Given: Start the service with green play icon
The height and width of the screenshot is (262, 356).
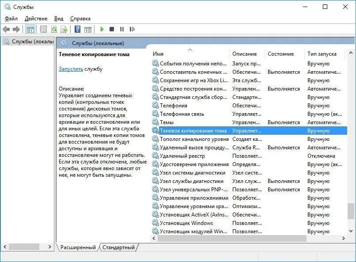Looking at the screenshot, I should coord(102,29).
